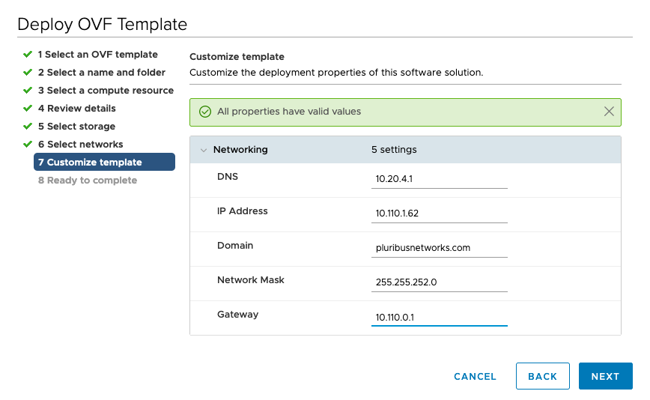Collapse the Networking settings section
Viewport: 650px width, 400px height.
coord(204,150)
